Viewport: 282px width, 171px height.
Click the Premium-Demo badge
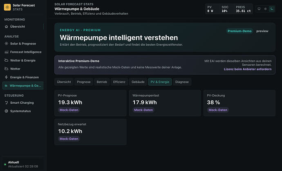[239, 31]
